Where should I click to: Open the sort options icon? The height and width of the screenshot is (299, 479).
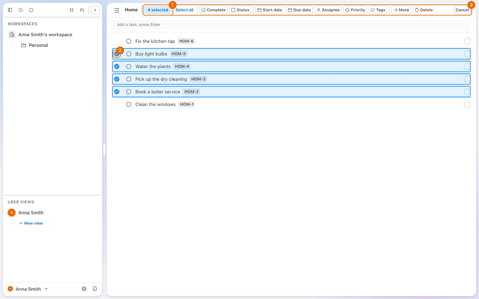pos(82,10)
